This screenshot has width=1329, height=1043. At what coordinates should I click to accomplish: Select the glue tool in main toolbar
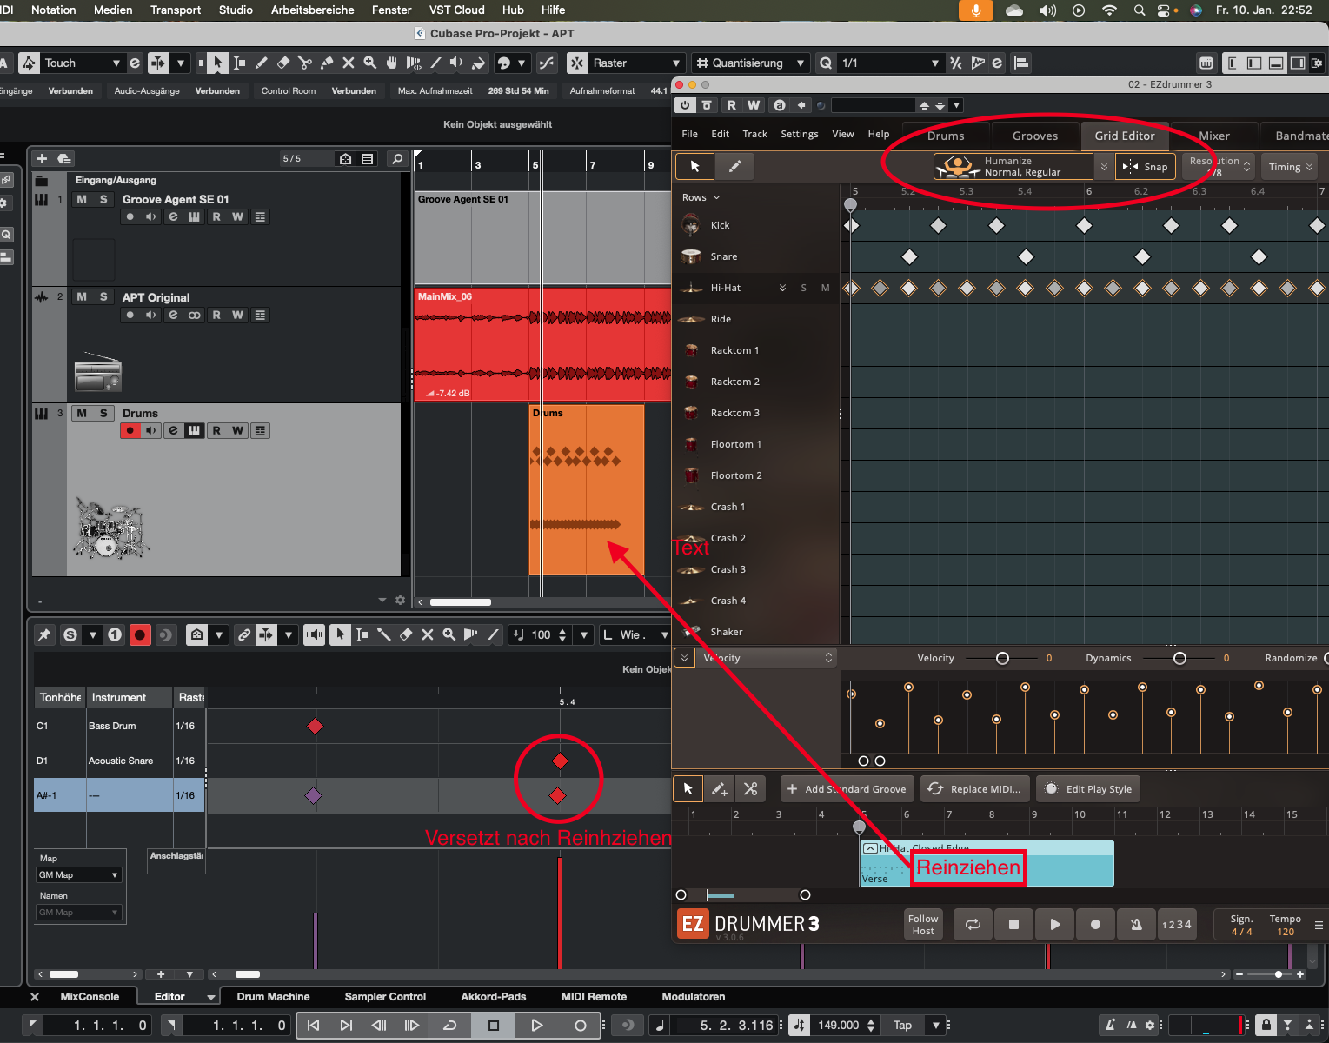(327, 63)
